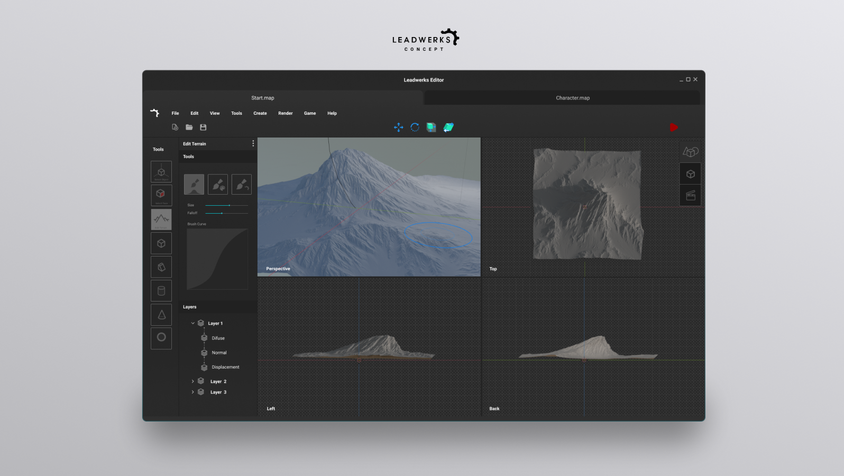Screen dimensions: 844x476
Task: Select the terrain paint brush with palette
Action: pyautogui.click(x=218, y=185)
